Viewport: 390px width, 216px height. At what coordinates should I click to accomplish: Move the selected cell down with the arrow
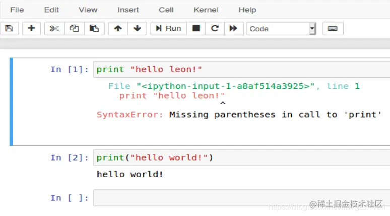click(137, 28)
